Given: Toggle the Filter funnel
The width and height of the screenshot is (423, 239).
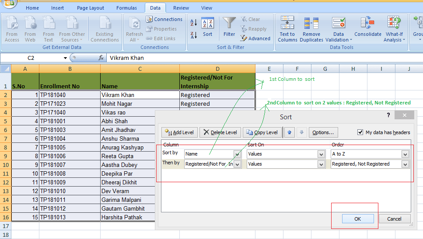Looking at the screenshot, I should [x=229, y=27].
